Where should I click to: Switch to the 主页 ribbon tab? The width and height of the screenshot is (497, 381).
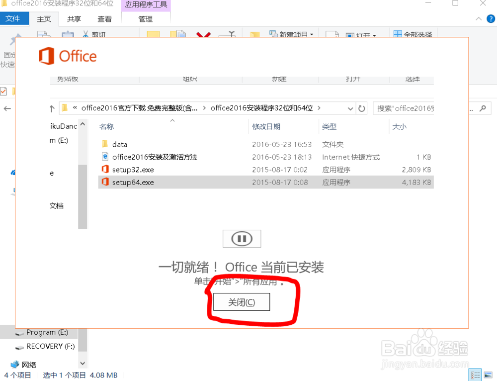(x=44, y=19)
